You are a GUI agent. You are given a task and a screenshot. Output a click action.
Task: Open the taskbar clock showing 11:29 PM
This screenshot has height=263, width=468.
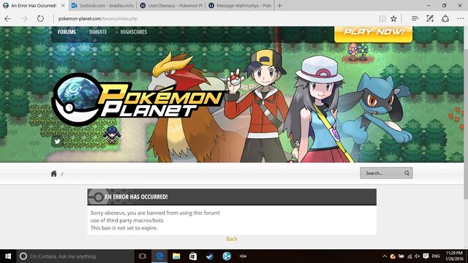(454, 256)
